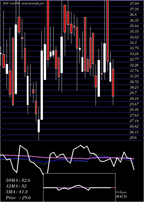Click the 26.11 price axis label
144x202 pixels.
tap(134, 132)
